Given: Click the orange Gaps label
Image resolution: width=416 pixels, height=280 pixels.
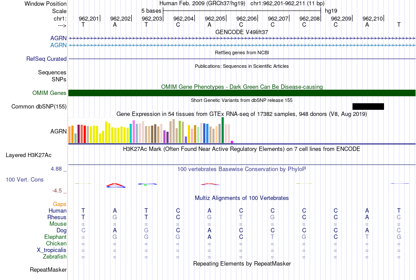Looking at the screenshot, I should [x=60, y=204].
